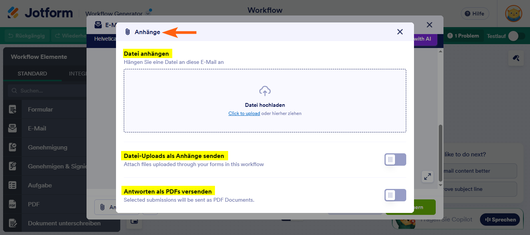
Task: Click the Datei hochladen drop area text
Action: (x=265, y=105)
